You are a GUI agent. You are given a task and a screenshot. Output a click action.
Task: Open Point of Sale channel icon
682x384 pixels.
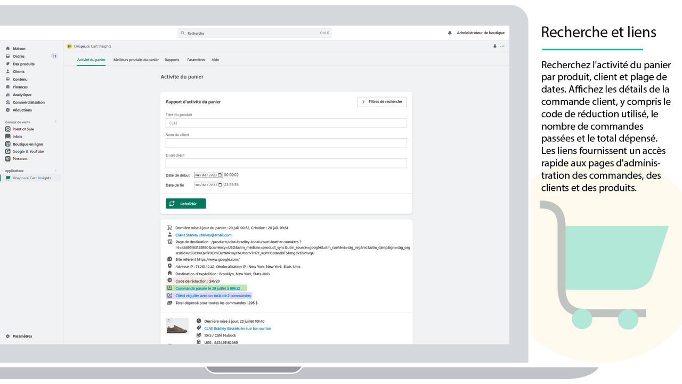click(x=8, y=129)
